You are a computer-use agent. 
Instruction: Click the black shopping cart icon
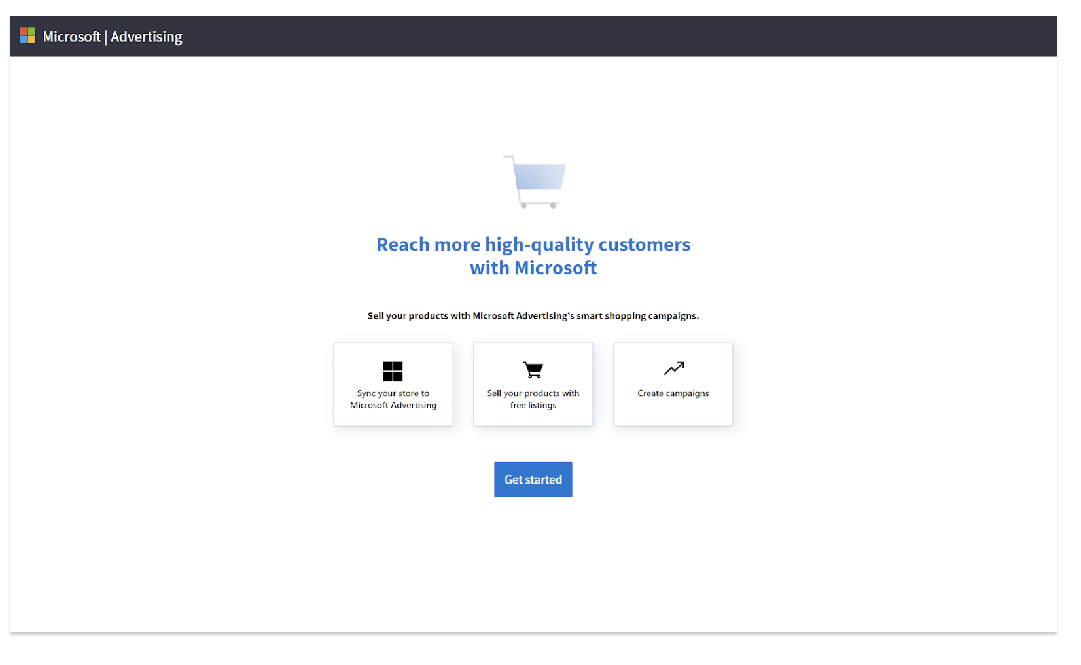tap(533, 370)
